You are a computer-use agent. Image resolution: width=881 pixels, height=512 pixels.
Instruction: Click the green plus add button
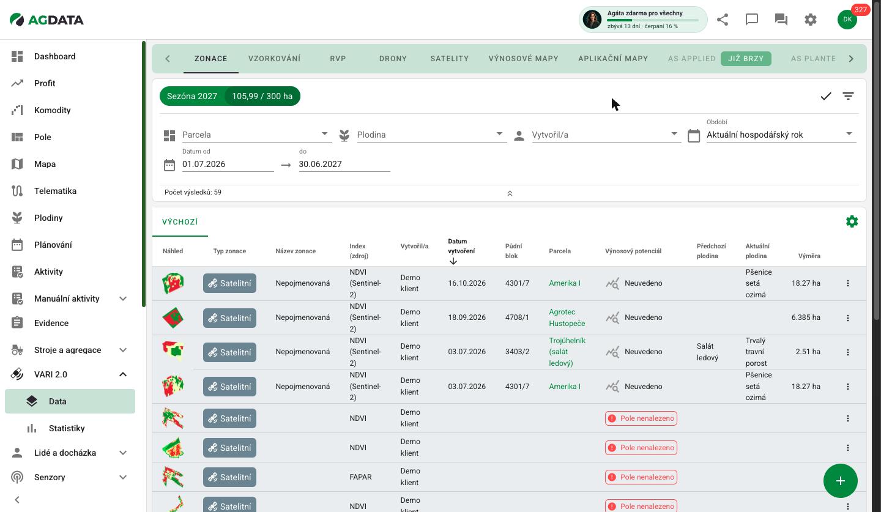coord(841,481)
